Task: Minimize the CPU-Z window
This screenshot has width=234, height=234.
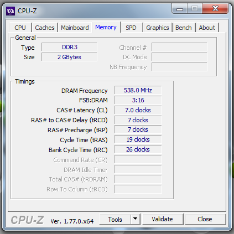Action: pyautogui.click(x=180, y=8)
